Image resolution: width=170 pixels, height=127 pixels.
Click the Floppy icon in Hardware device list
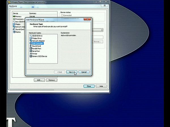[x=14, y=24]
